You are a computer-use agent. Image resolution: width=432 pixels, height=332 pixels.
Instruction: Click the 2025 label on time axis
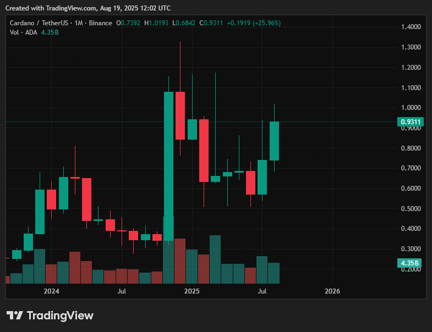pos(192,291)
